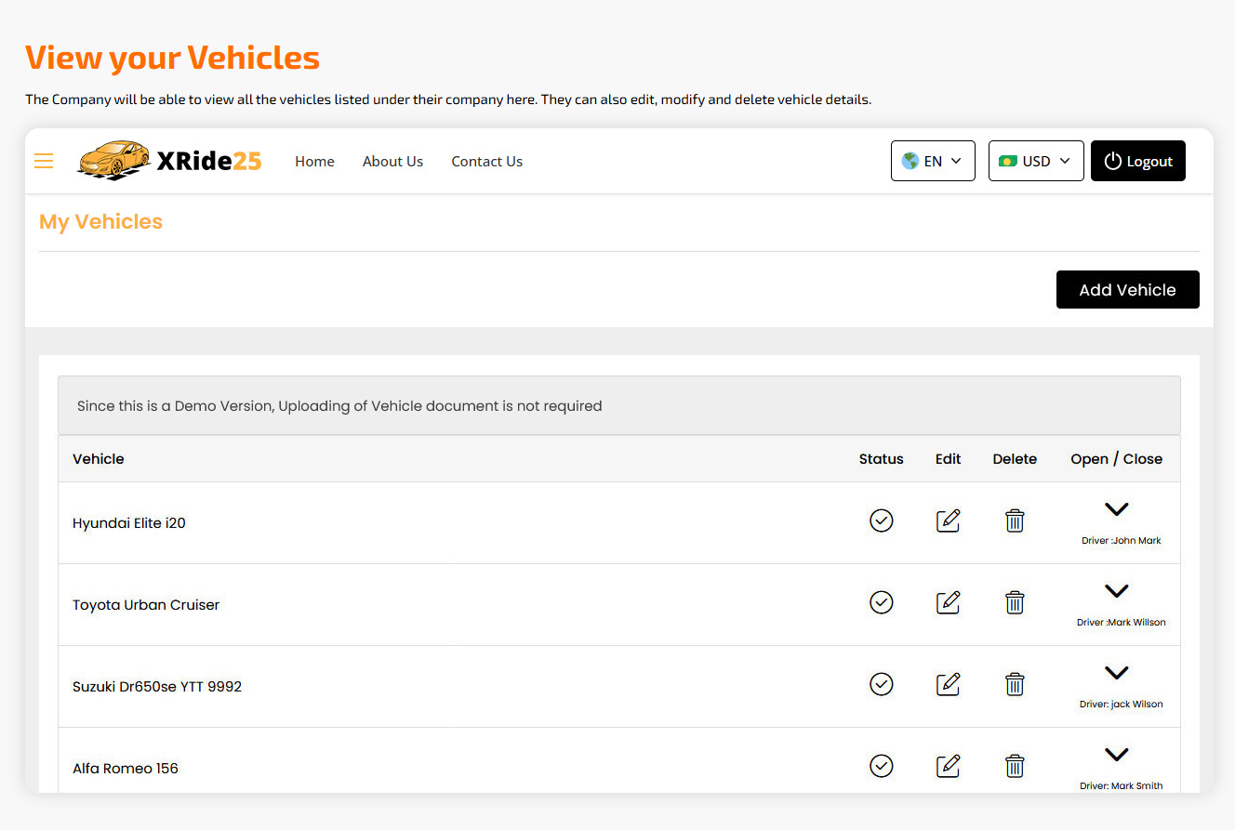1235x830 pixels.
Task: Open the hamburger menu icon
Action: pos(44,161)
